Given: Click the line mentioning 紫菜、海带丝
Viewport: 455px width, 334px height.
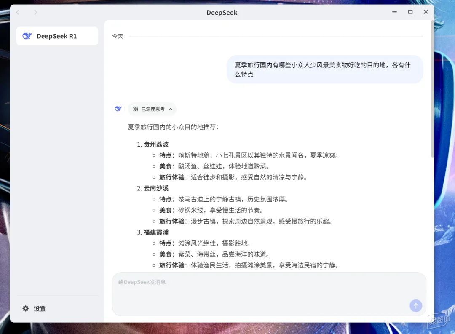Looking at the screenshot, I should click(214, 254).
